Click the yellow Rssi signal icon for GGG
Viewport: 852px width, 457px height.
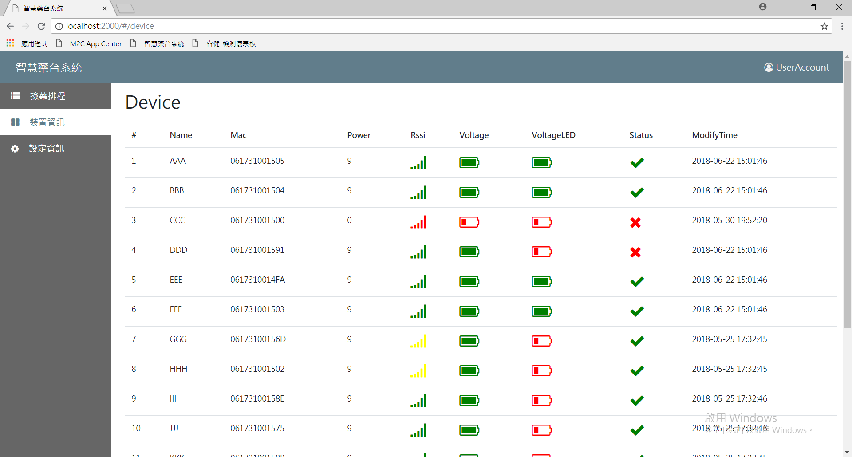[x=418, y=341]
